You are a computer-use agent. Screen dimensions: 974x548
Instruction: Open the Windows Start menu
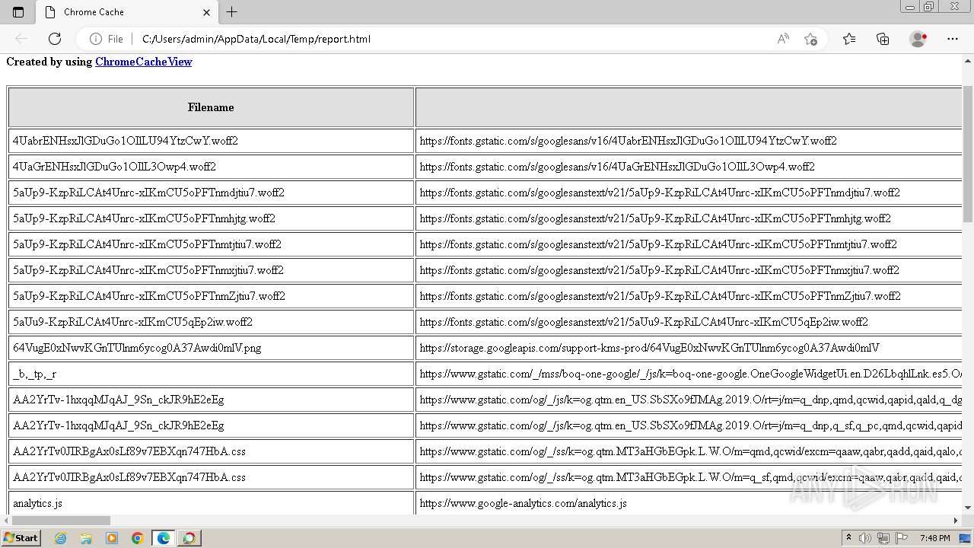[21, 538]
